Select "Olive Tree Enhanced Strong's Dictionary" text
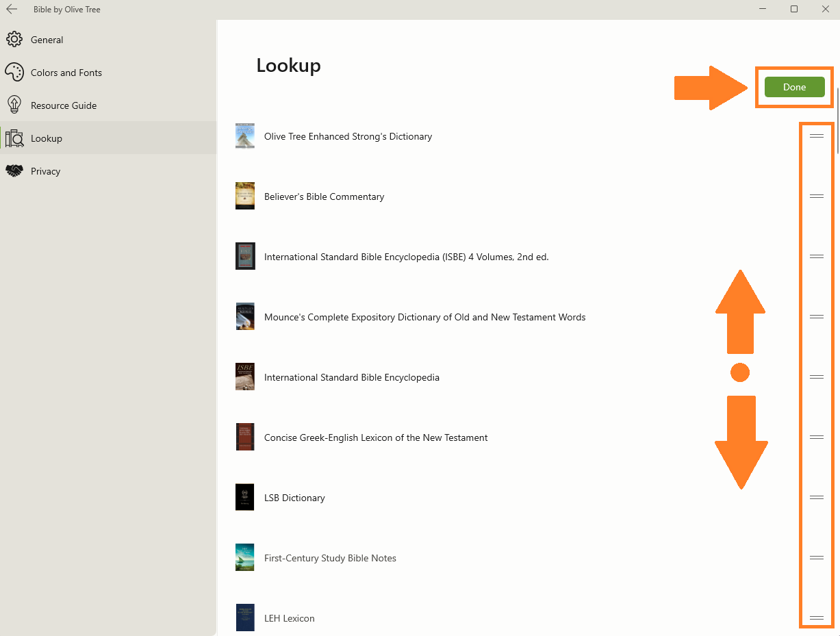The width and height of the screenshot is (840, 636). click(x=348, y=136)
